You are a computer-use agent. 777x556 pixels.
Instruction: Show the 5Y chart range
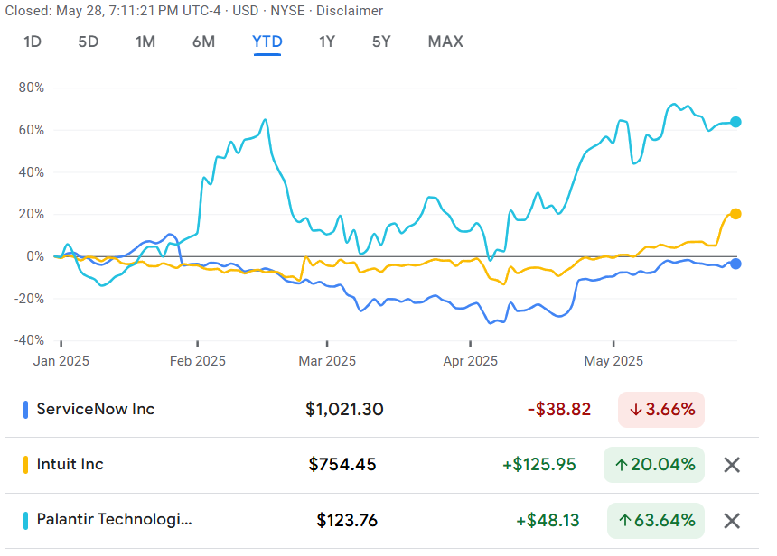pyautogui.click(x=381, y=42)
